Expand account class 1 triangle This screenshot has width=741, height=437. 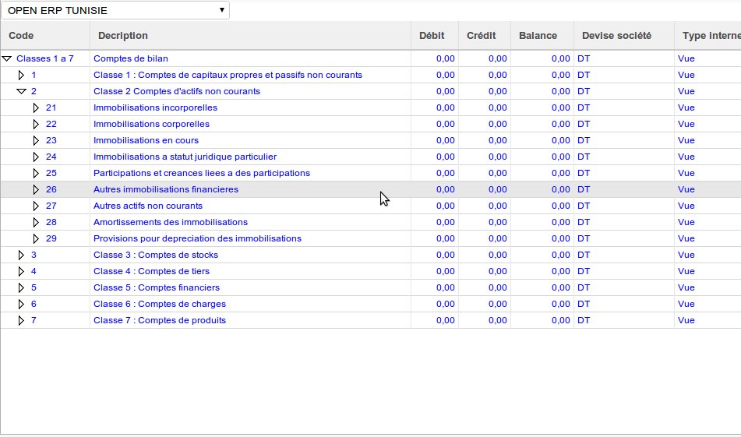coord(22,75)
